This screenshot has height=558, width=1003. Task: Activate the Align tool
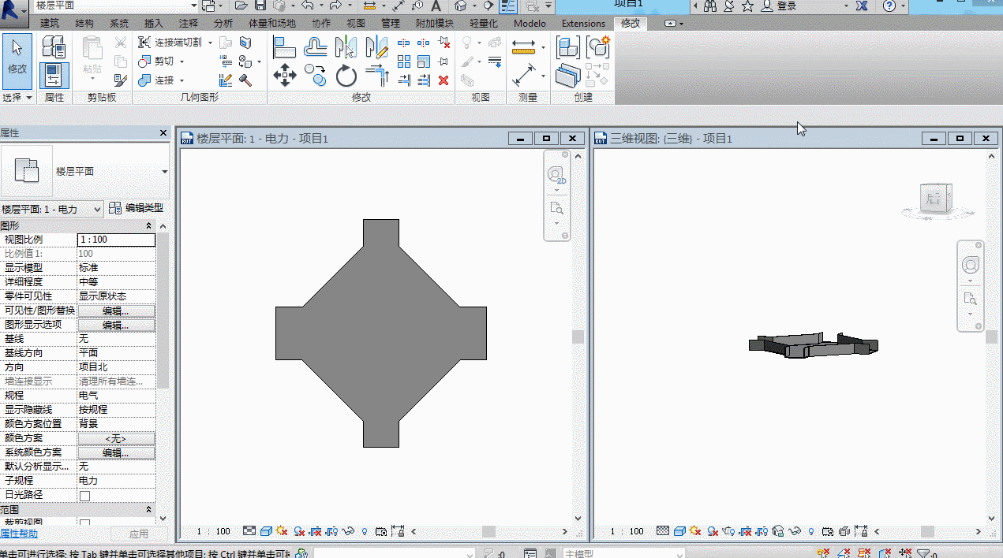(x=284, y=47)
